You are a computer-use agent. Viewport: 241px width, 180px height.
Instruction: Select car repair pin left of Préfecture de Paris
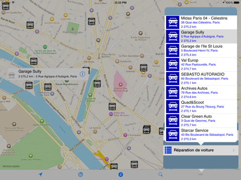[x=29, y=85]
